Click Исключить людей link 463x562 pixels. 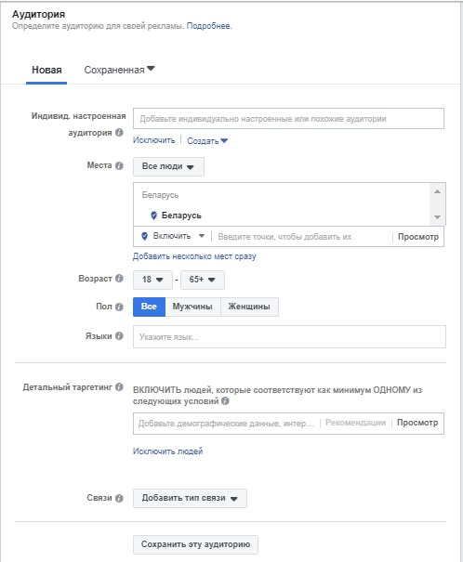pos(167,451)
